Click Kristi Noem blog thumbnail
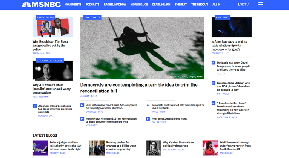This screenshot has width=289, height=158. pyautogui.click(x=210, y=148)
